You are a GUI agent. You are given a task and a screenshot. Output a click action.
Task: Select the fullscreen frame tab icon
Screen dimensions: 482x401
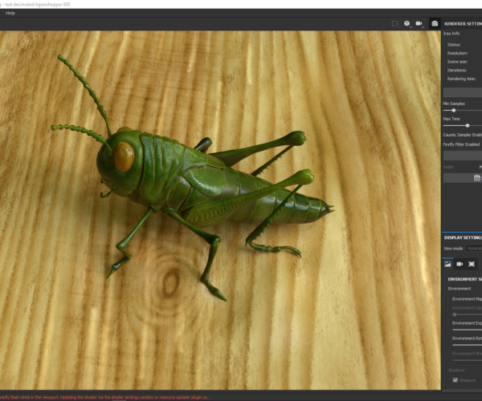[x=472, y=264]
